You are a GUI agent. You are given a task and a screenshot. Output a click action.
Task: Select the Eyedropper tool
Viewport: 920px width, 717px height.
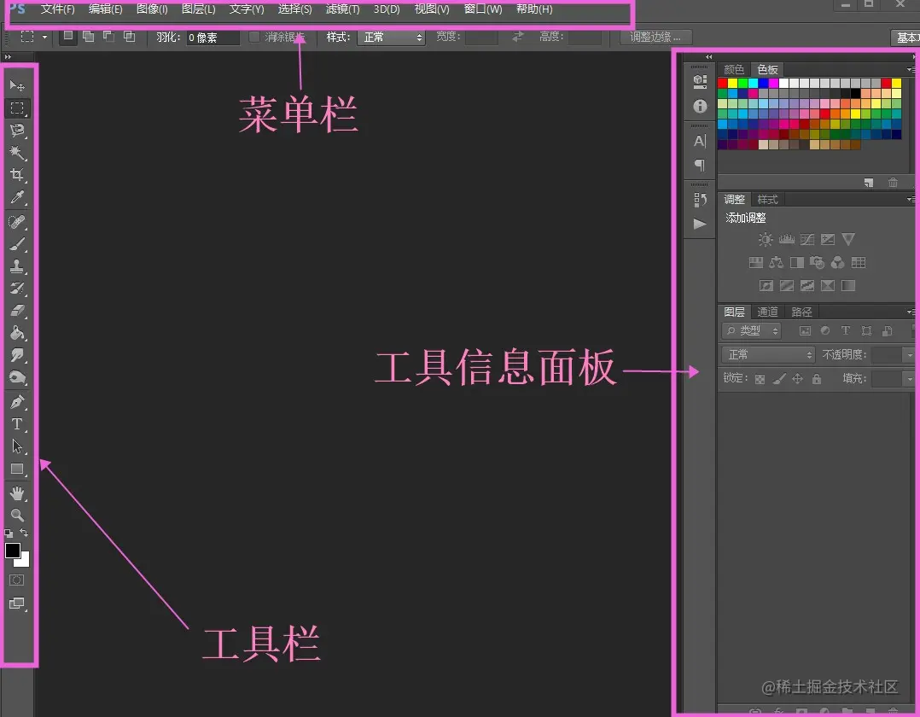pyautogui.click(x=17, y=198)
